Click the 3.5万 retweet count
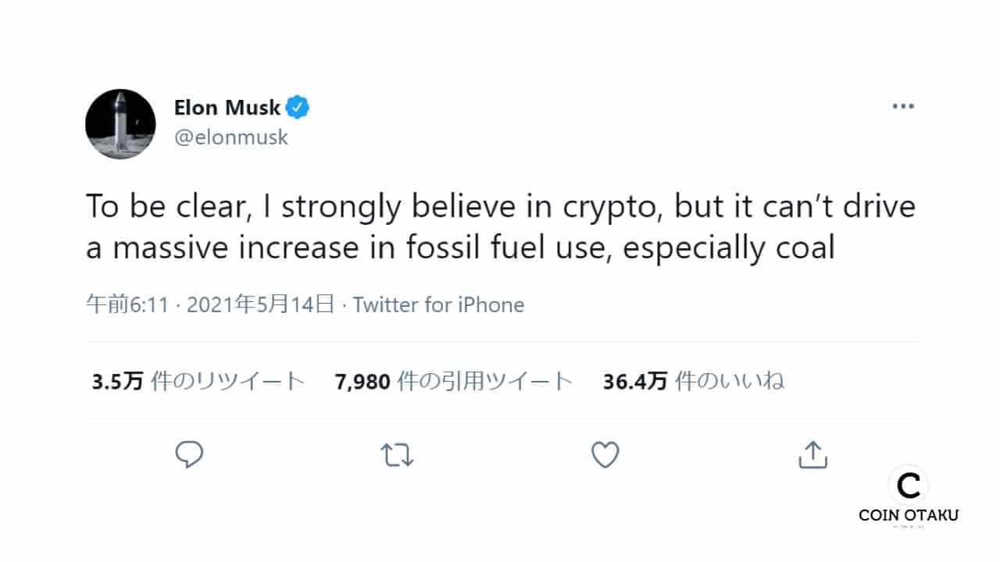The image size is (1000, 562). click(117, 381)
